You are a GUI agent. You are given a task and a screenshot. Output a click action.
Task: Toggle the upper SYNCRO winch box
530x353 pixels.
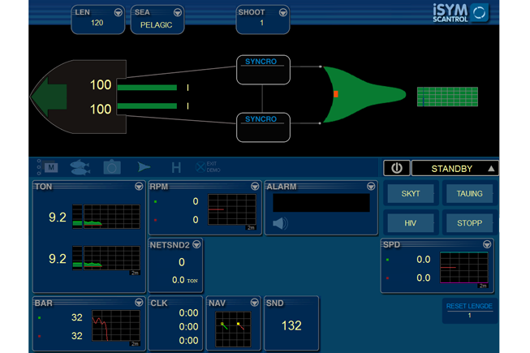[261, 69]
